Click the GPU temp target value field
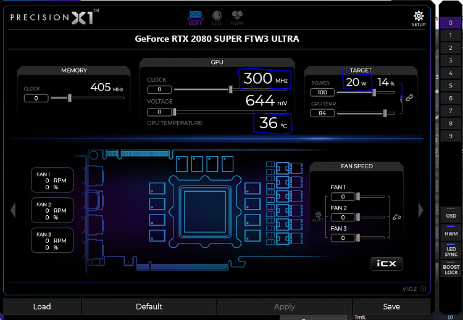463x320 pixels. 322,113
